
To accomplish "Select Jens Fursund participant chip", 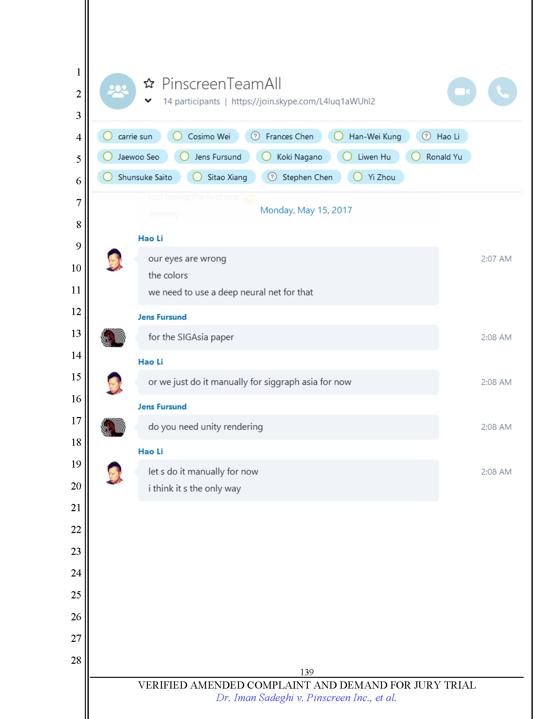I will (212, 157).
